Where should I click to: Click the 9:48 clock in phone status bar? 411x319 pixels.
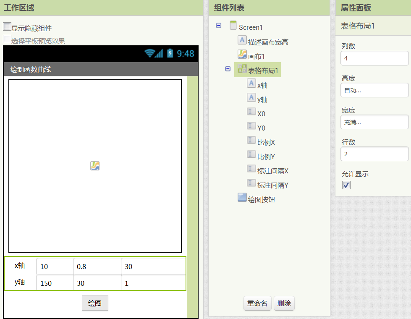(x=185, y=53)
